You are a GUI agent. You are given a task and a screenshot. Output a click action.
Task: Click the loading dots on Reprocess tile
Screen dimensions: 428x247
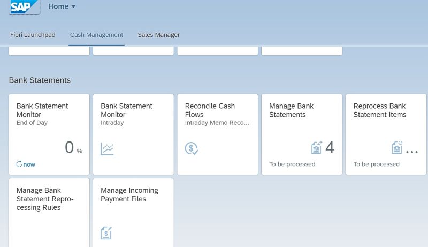coord(412,152)
